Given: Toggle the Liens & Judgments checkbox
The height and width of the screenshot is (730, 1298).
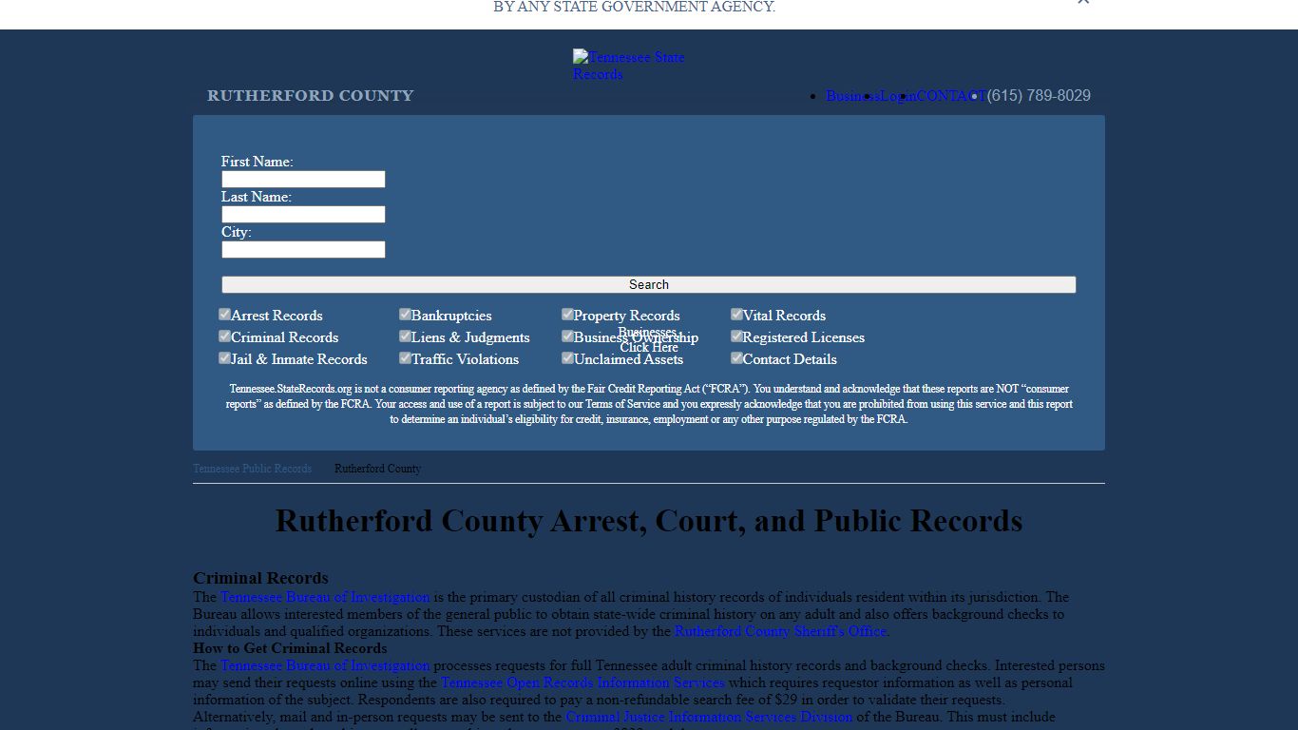Looking at the screenshot, I should coord(406,336).
